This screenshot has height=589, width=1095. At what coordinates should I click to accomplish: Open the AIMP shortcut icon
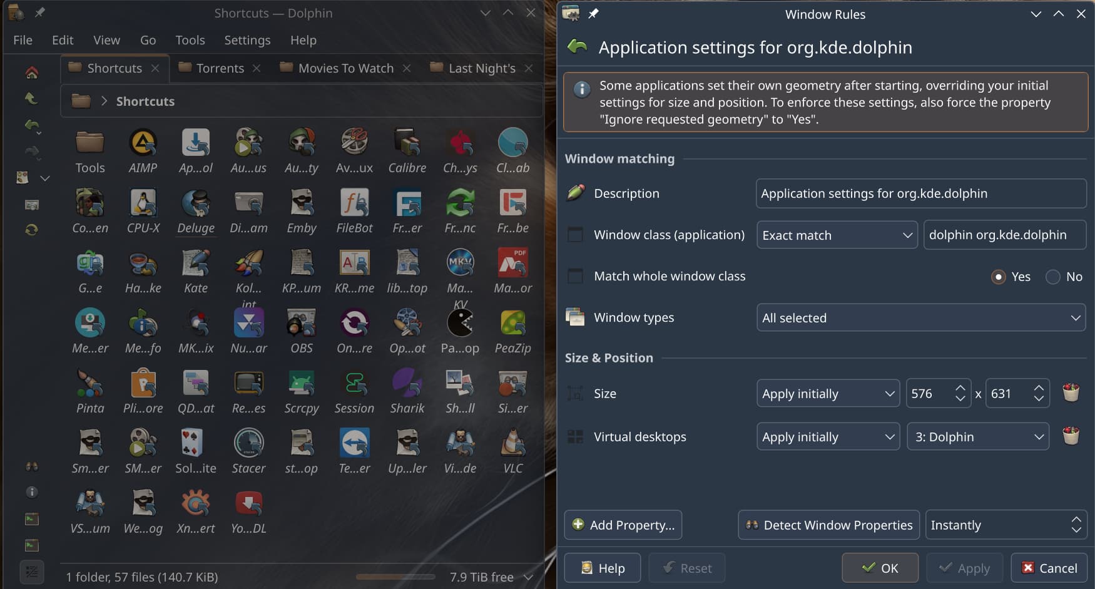143,143
